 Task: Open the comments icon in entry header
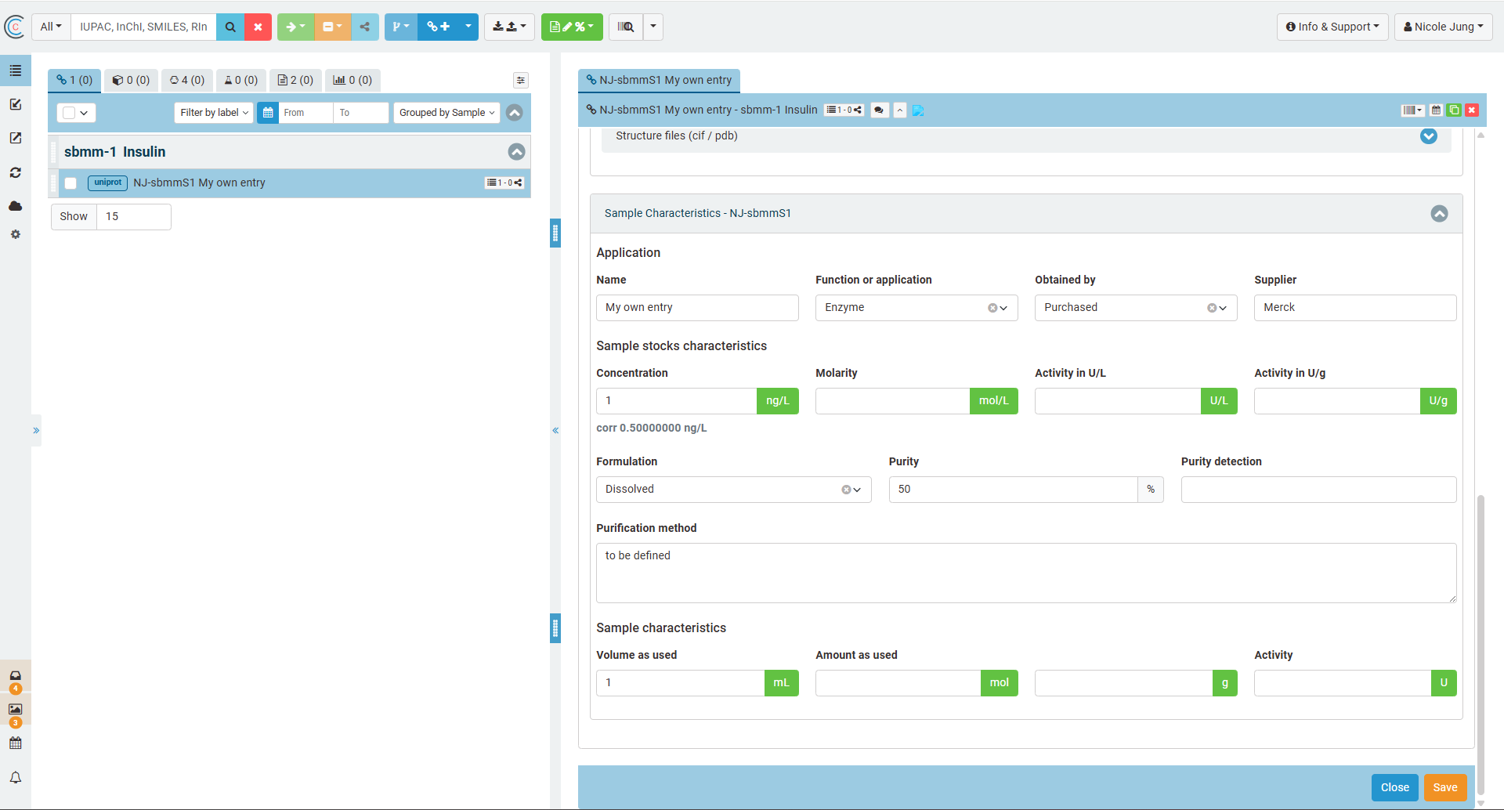[x=879, y=110]
